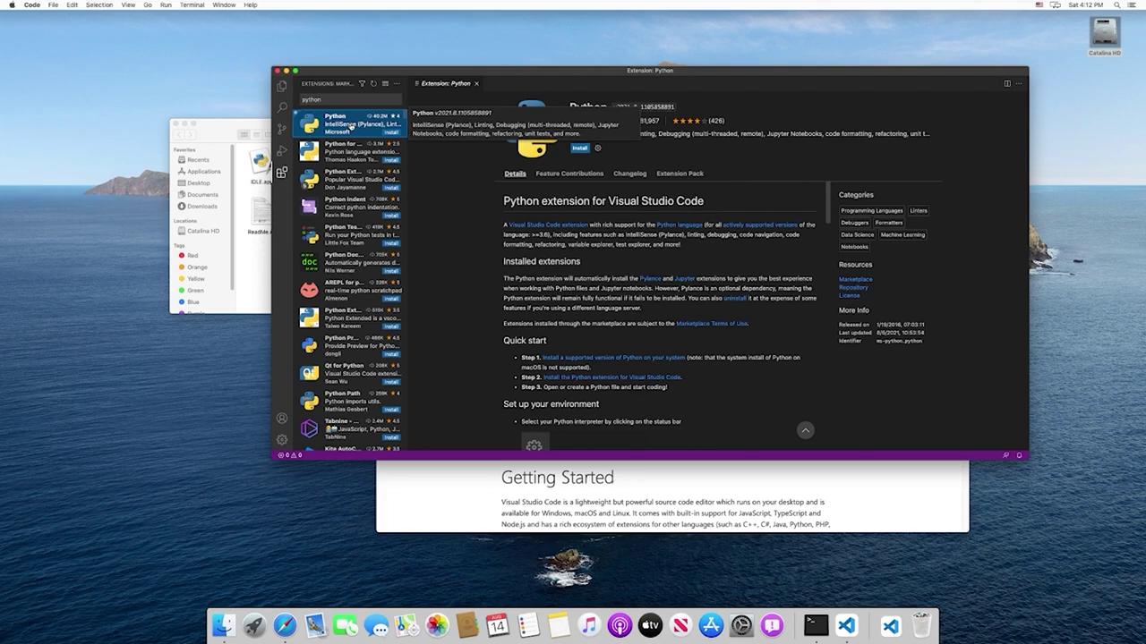Image resolution: width=1146 pixels, height=644 pixels.
Task: Switch to the Changelog tab
Action: pos(629,174)
